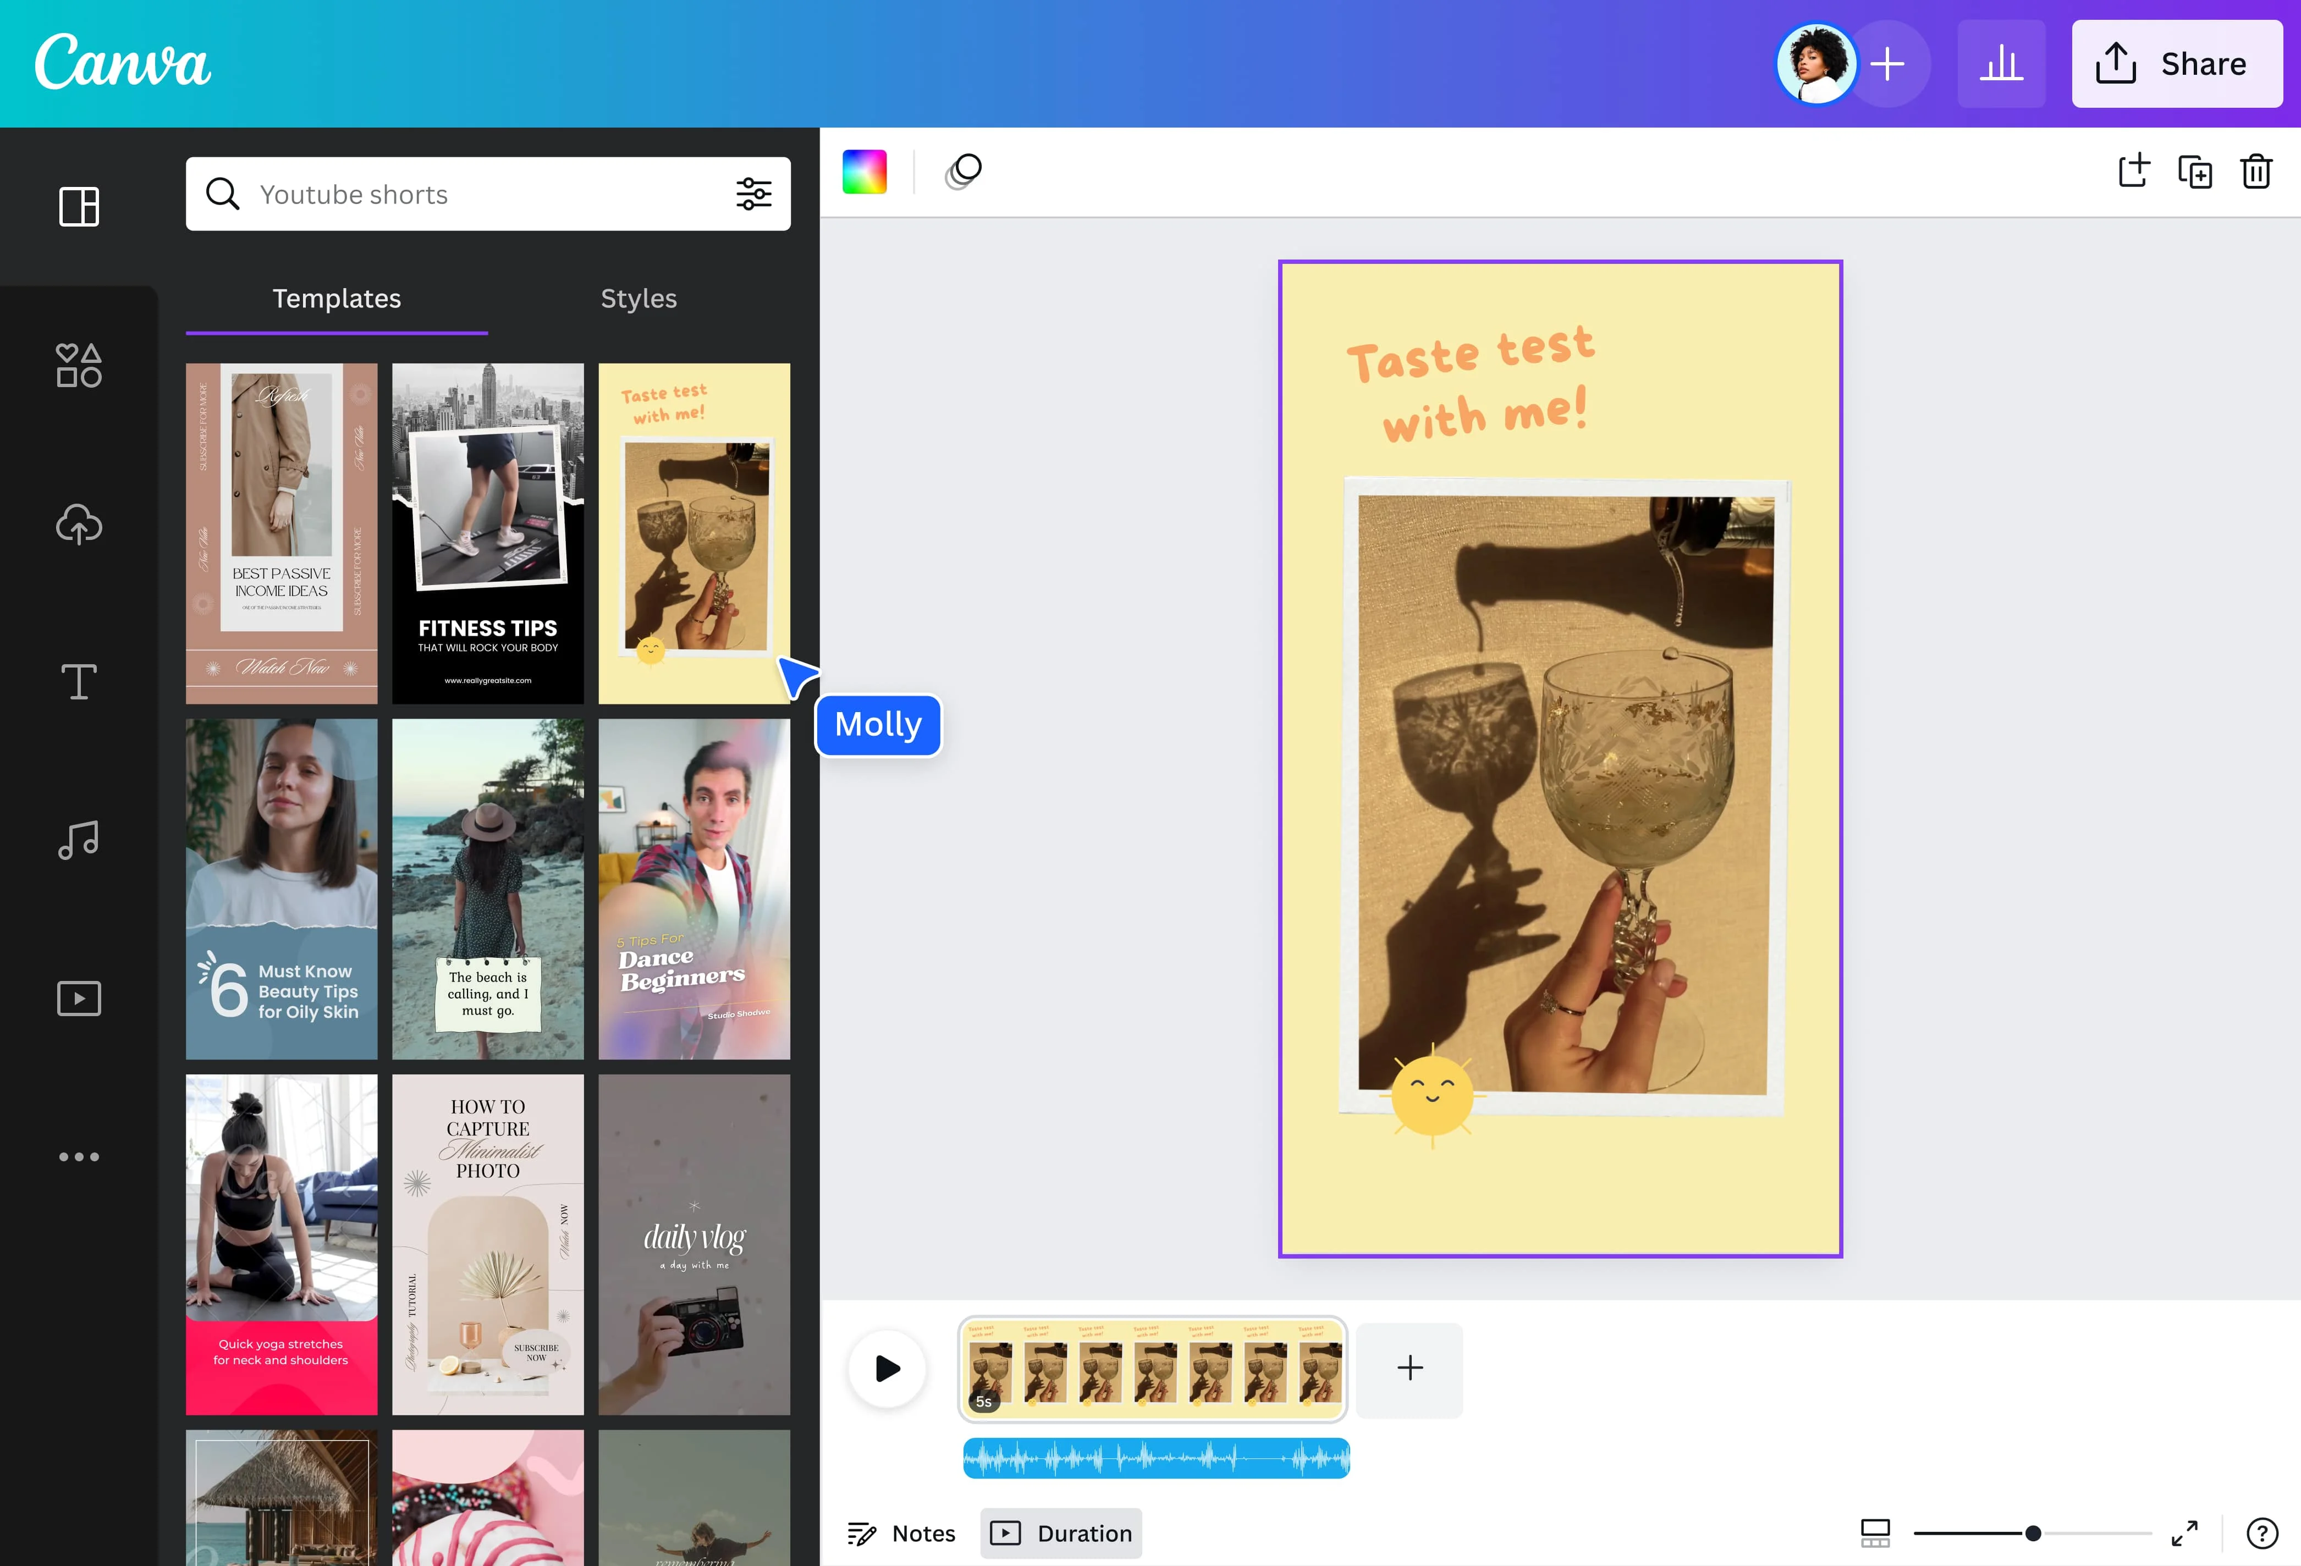Open the Design panel at the sidebar top
The width and height of the screenshot is (2301, 1566).
[78, 207]
